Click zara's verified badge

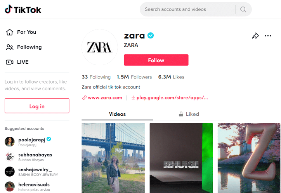(x=151, y=35)
